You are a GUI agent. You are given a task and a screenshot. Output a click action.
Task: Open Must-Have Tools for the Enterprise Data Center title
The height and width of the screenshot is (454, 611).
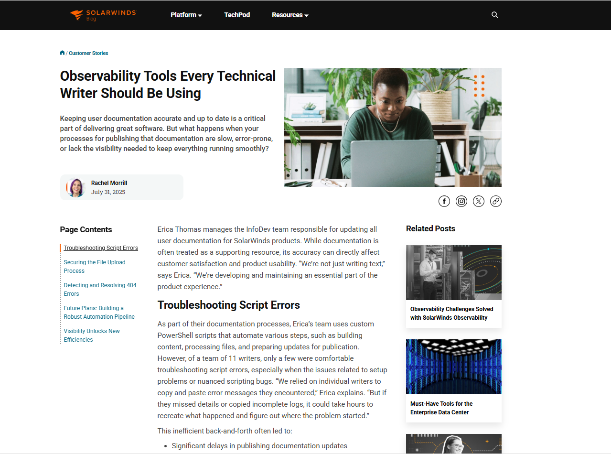point(441,408)
